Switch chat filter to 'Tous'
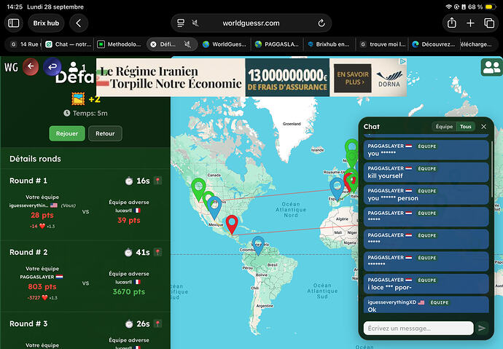Viewport: 503px width, 349px height. click(x=466, y=127)
